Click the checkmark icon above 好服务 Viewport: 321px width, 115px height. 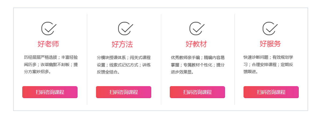coord(270,28)
